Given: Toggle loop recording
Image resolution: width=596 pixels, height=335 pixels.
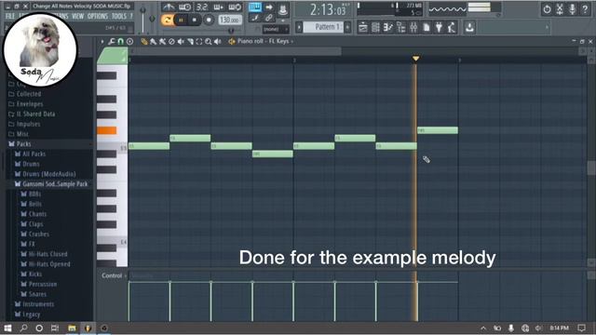Looking at the screenshot, I should [x=235, y=7].
